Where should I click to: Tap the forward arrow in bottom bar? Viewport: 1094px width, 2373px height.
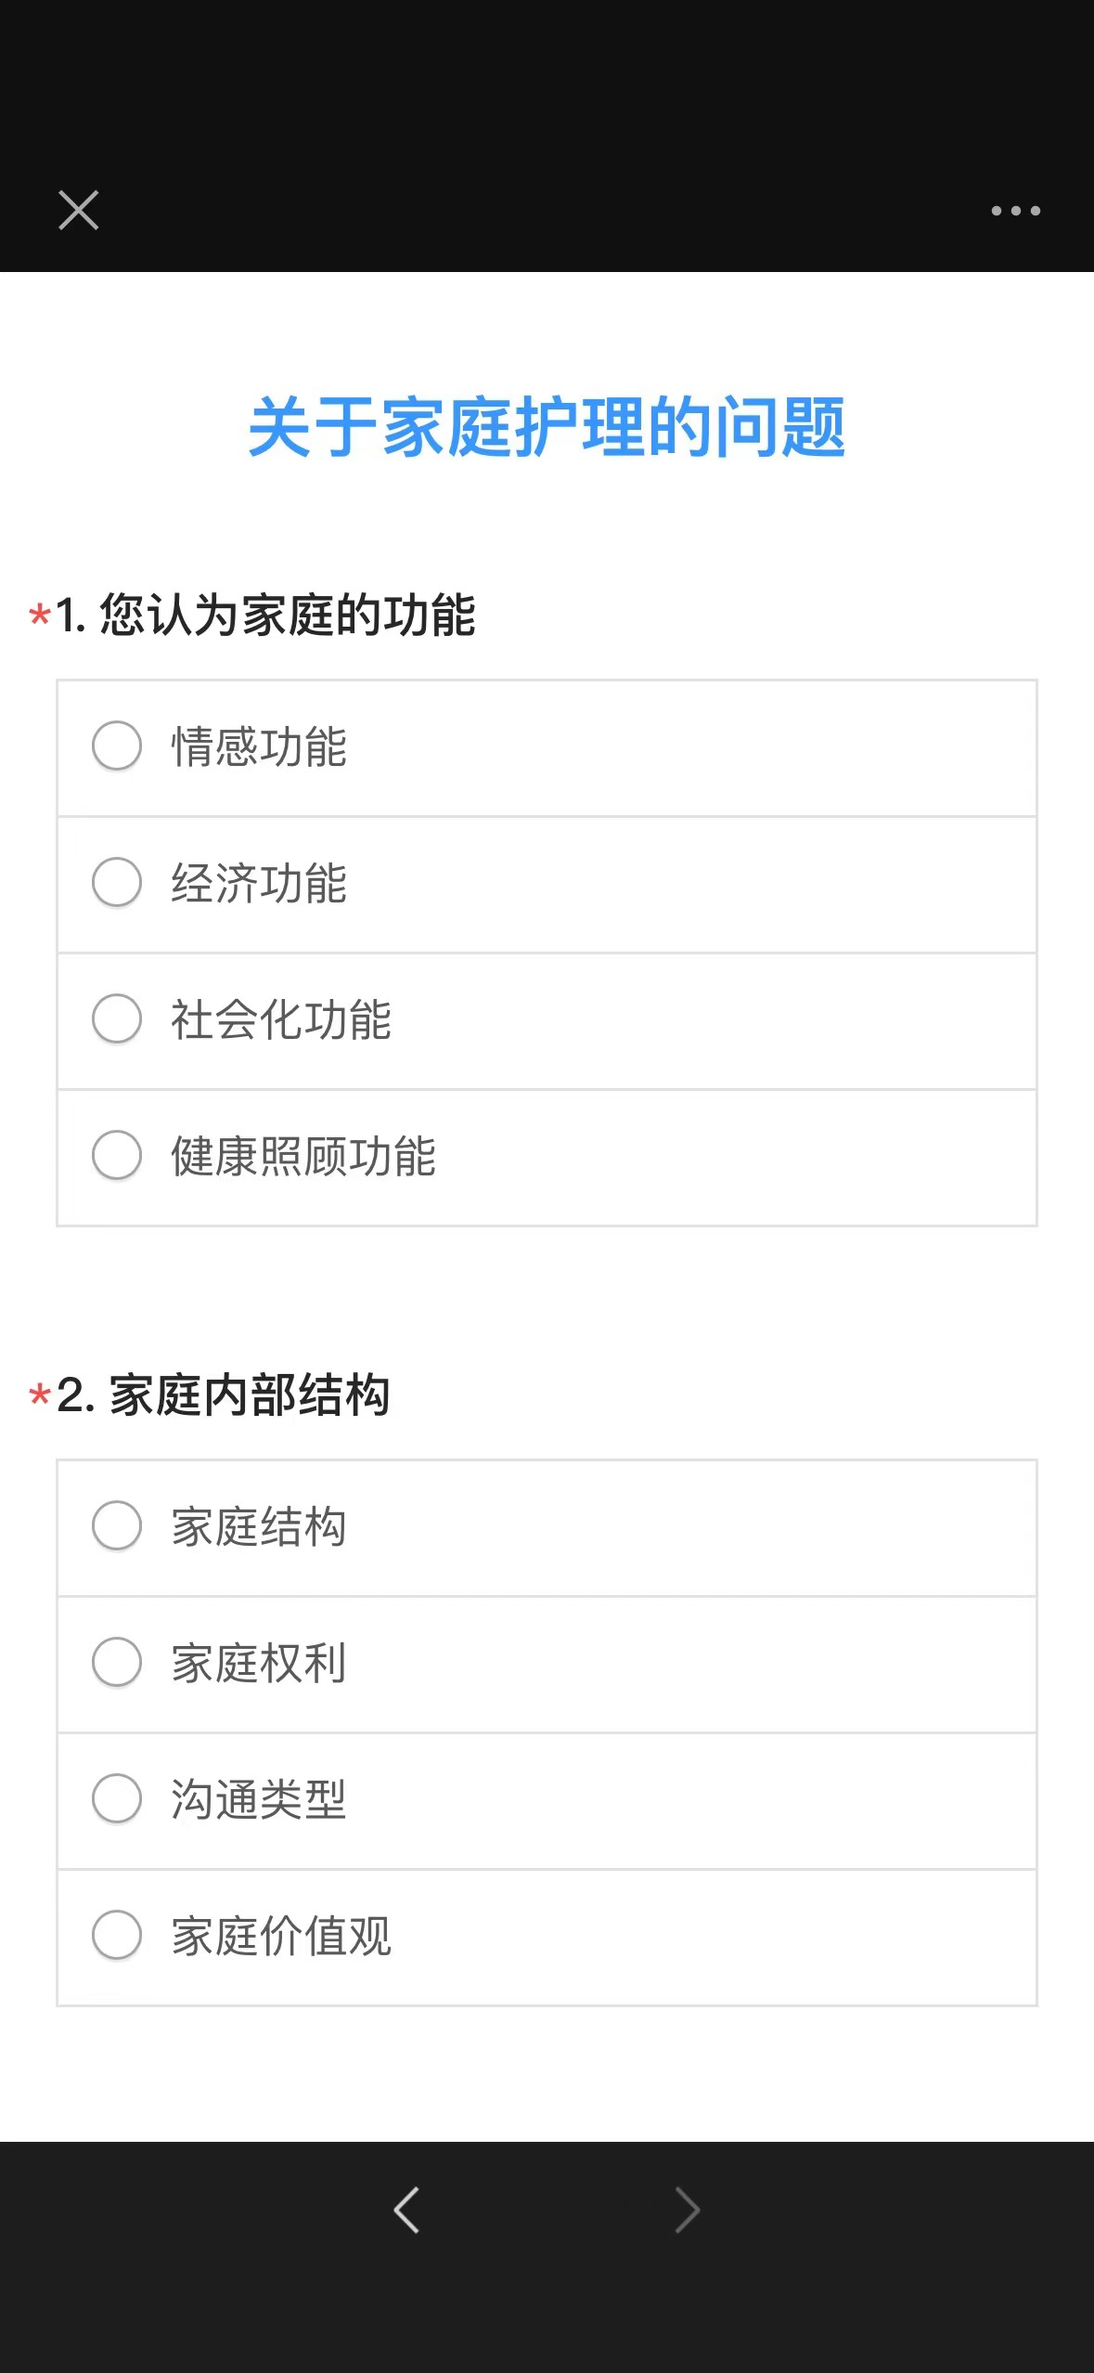(687, 2210)
